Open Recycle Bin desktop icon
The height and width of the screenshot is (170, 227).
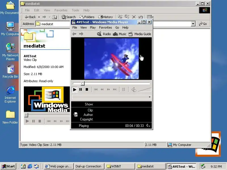10,71
